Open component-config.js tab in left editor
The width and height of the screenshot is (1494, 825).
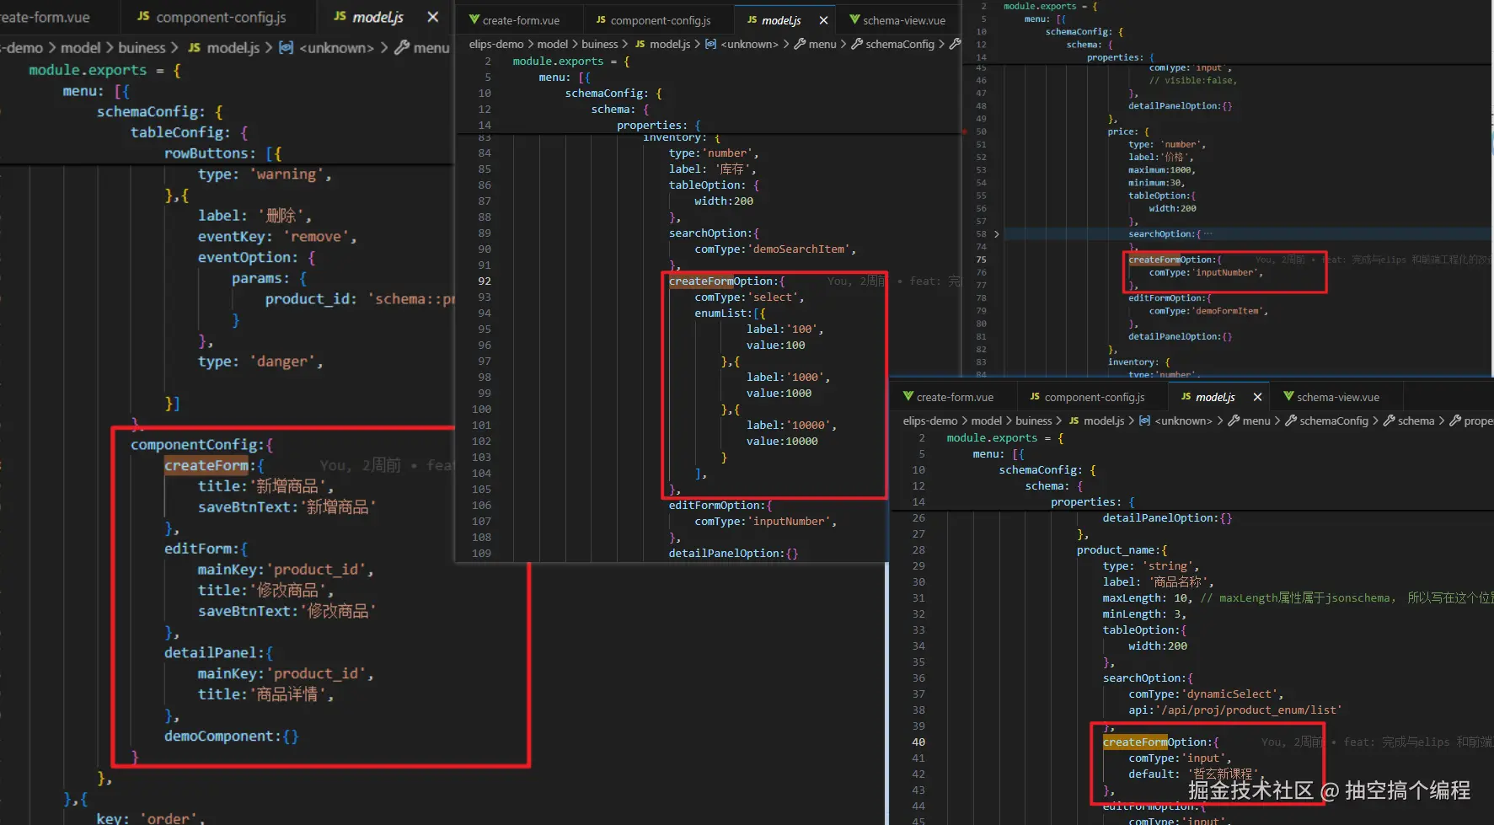click(x=221, y=17)
